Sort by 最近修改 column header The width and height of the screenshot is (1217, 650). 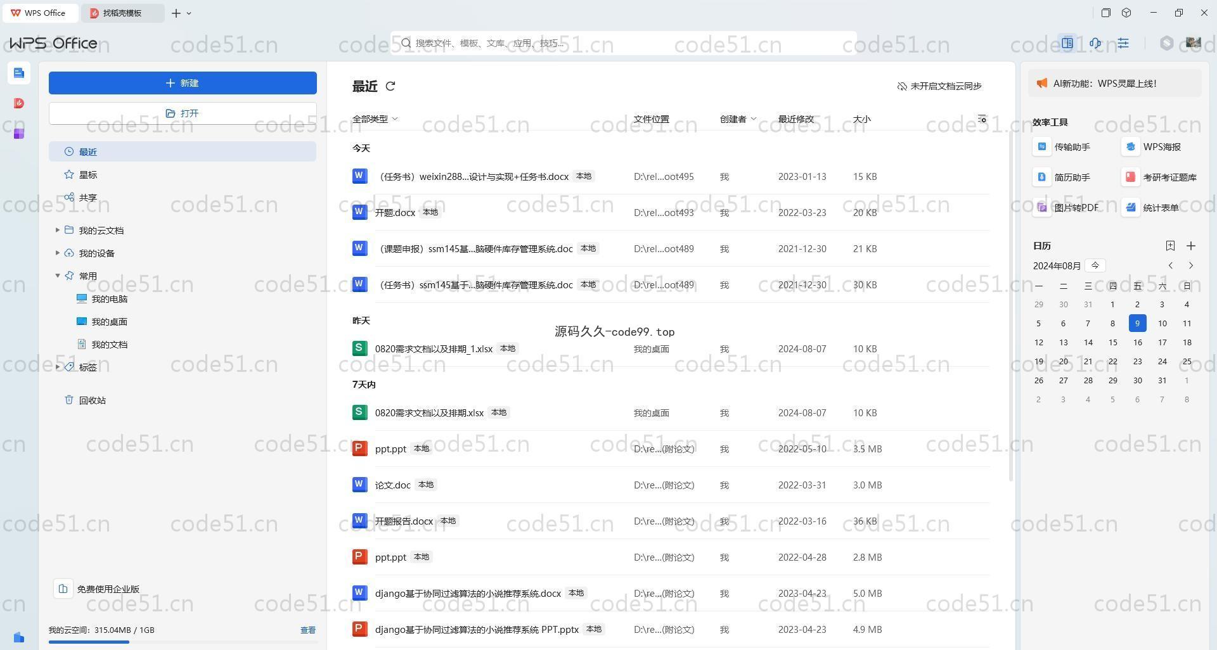pos(796,119)
